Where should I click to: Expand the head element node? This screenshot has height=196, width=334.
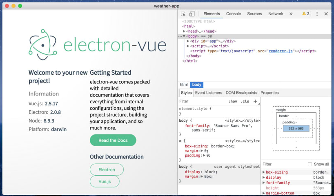tap(184, 31)
